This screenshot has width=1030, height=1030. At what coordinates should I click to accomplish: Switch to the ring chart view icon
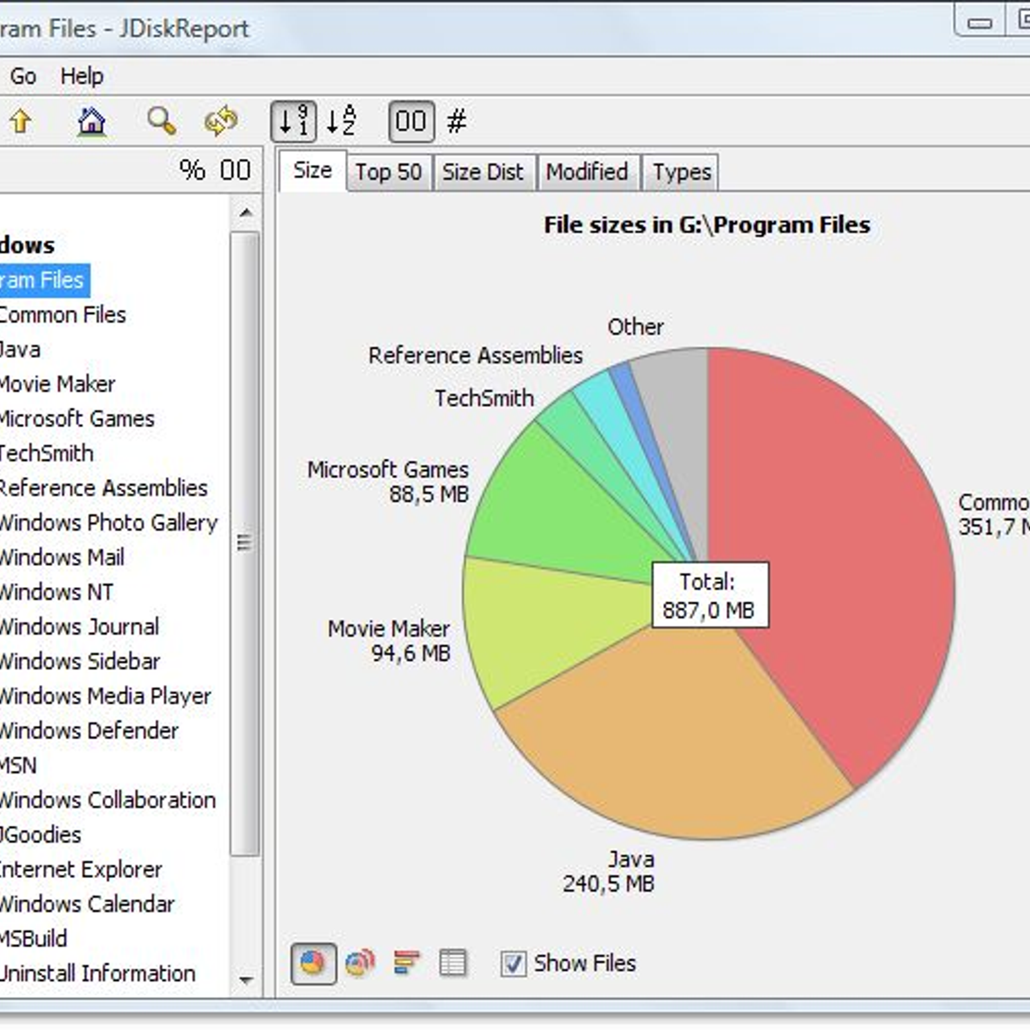[x=360, y=963]
